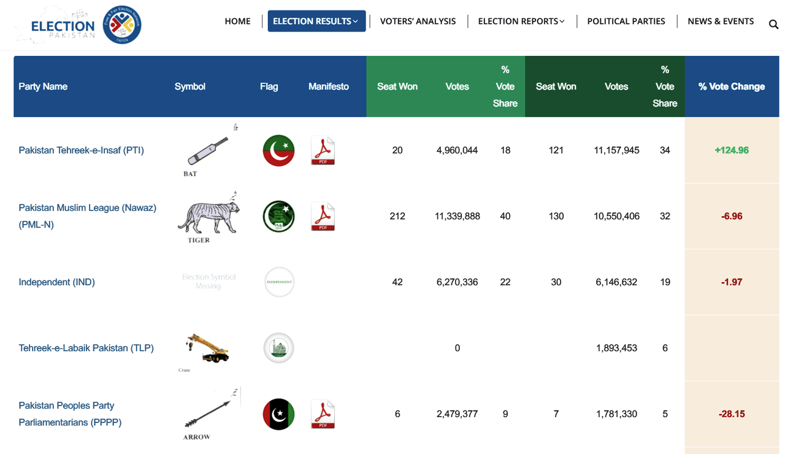Click PML-N votes value 11,339,888
The height and width of the screenshot is (454, 785).
[x=458, y=216]
